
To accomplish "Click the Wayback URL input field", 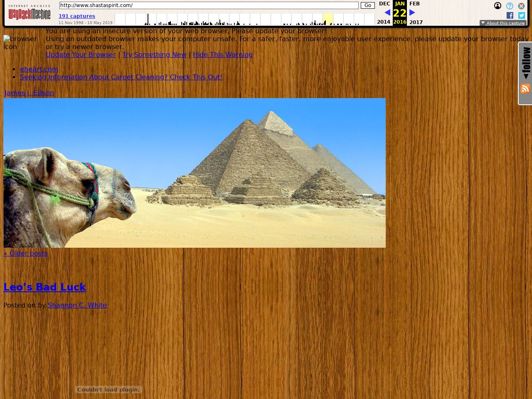I will (209, 5).
